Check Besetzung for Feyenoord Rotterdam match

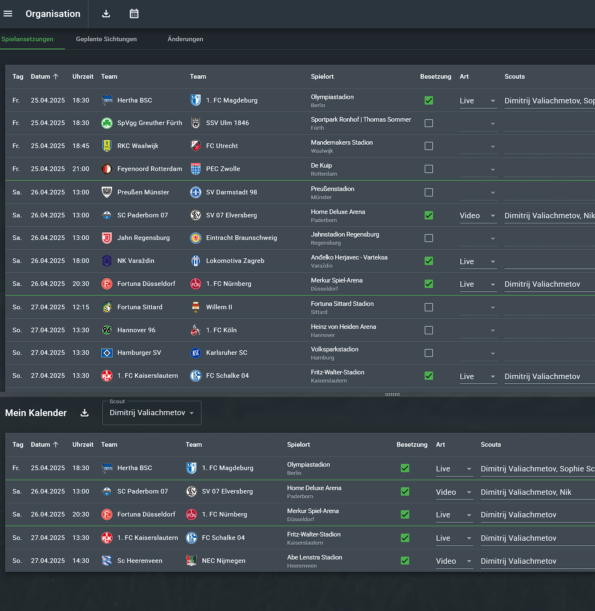pyautogui.click(x=429, y=169)
